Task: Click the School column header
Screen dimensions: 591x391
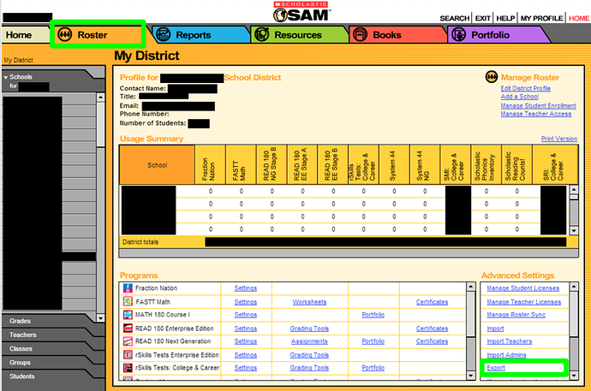Action: tap(158, 165)
